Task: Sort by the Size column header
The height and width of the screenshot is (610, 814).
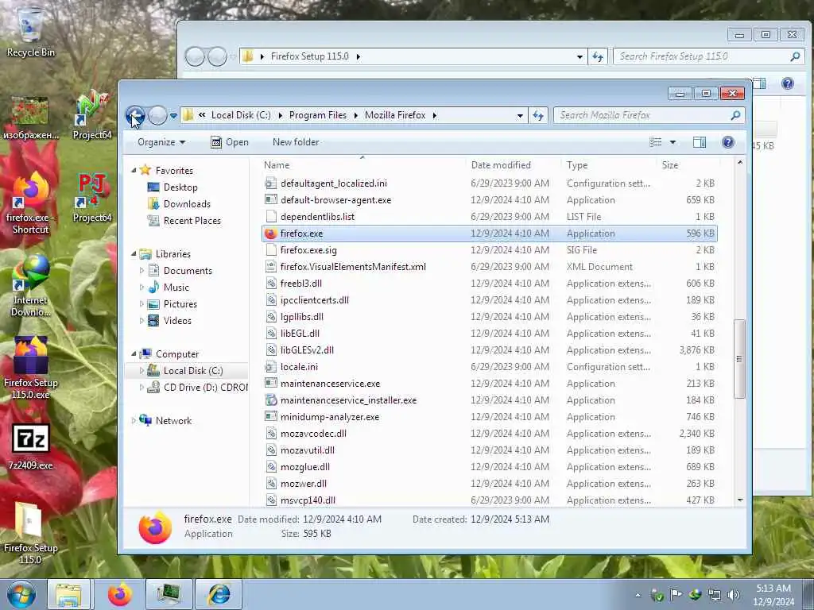Action: tap(669, 165)
